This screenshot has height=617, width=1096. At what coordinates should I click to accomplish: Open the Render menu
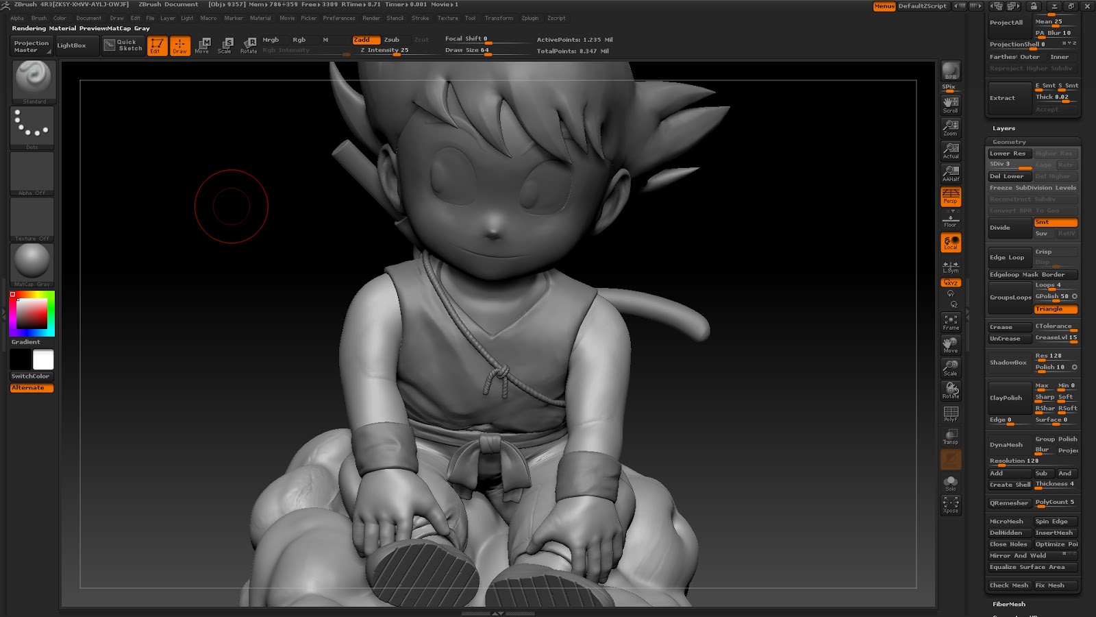(x=371, y=19)
